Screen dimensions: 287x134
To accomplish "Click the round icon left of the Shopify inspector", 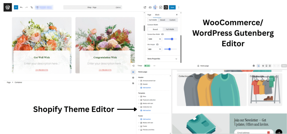I will 254,66.
